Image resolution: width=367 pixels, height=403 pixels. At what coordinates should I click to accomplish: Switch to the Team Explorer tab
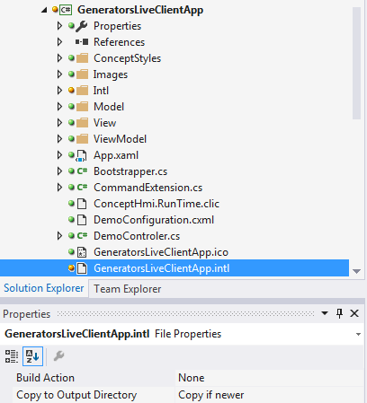coord(128,289)
